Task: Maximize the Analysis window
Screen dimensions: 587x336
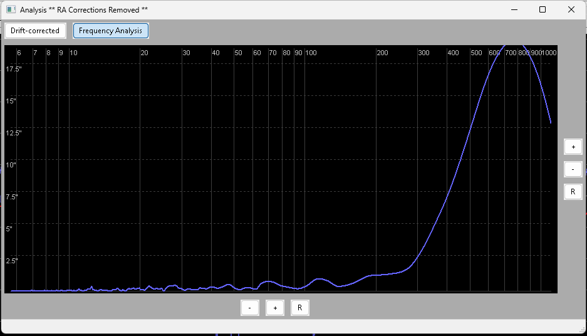Action: (543, 10)
